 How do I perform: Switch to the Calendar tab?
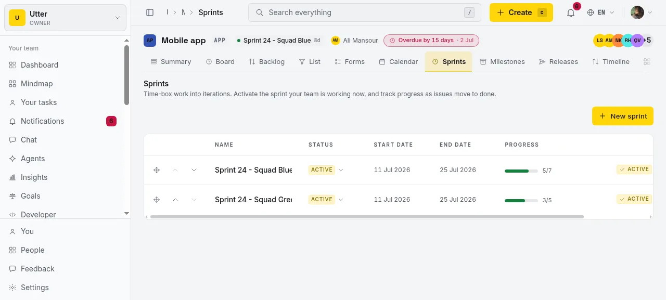pyautogui.click(x=399, y=62)
